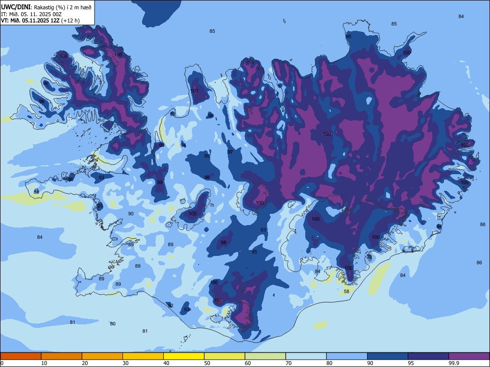This screenshot has height=367, width=490.
Task: Click the legend tick label 30
Action: [125, 363]
